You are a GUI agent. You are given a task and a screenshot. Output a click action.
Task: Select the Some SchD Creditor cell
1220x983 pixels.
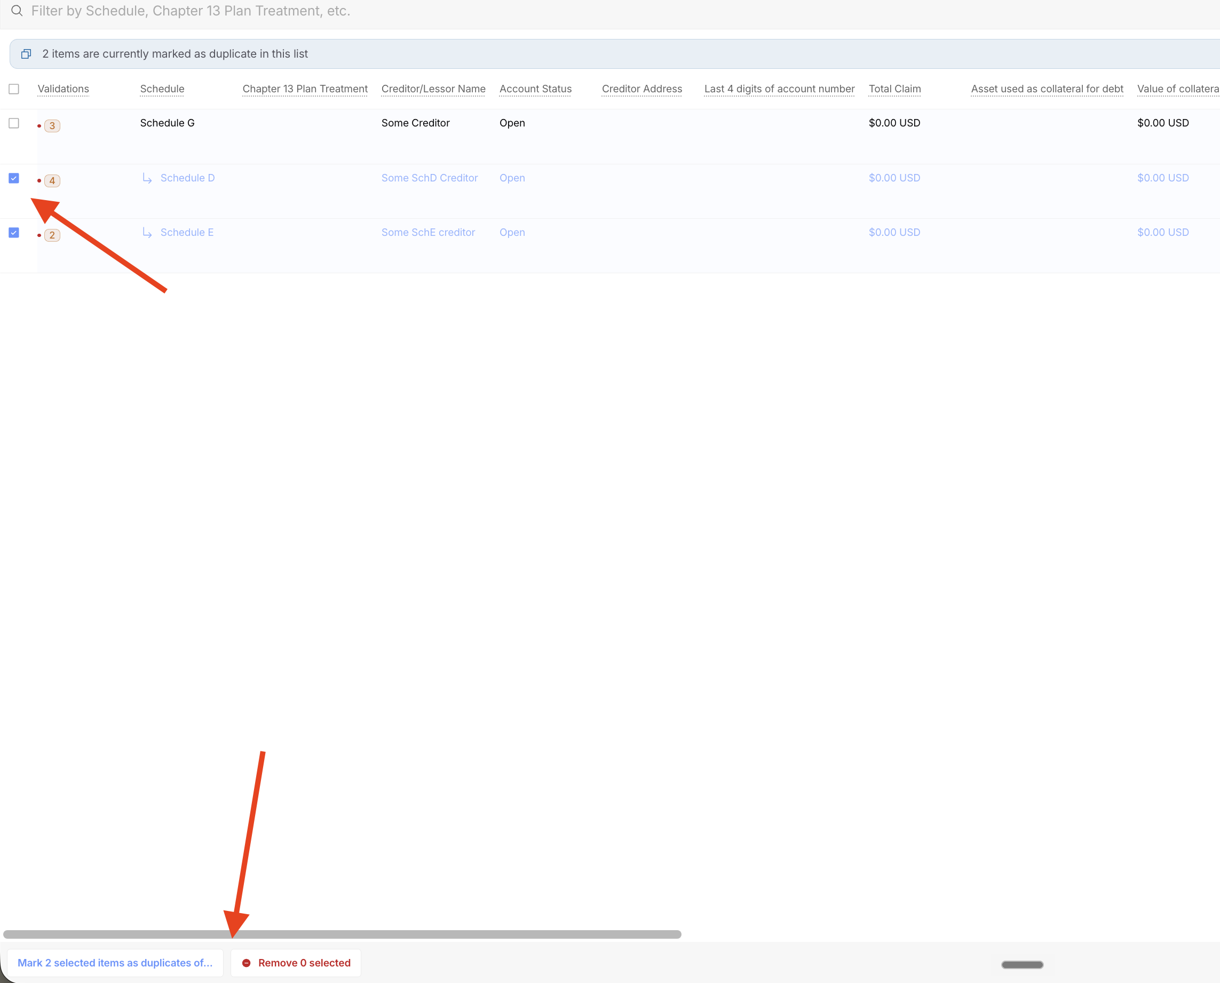click(x=429, y=178)
